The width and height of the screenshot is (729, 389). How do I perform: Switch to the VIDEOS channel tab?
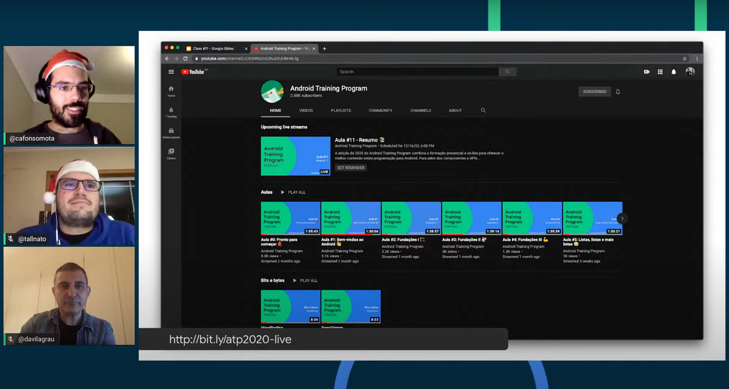[306, 110]
